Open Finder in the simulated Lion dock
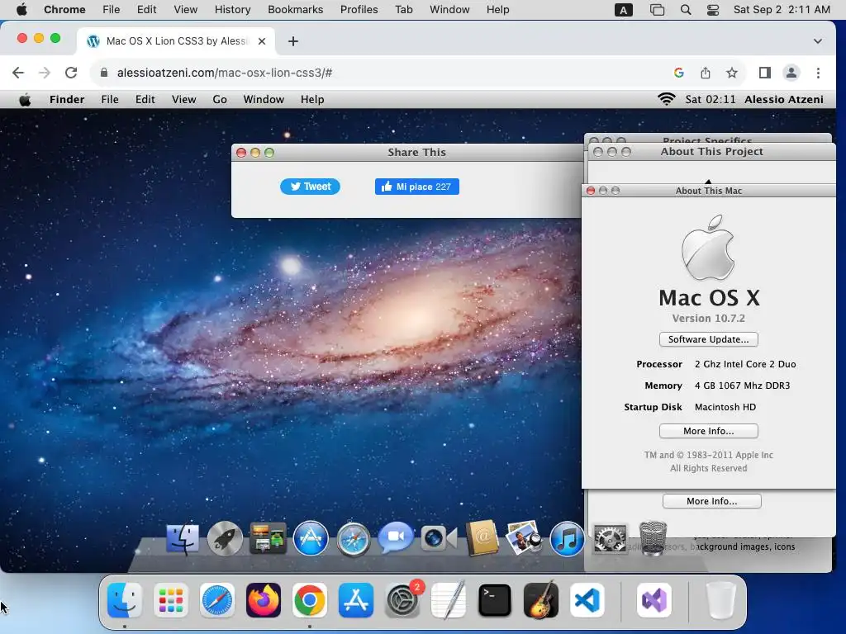Image resolution: width=846 pixels, height=634 pixels. coord(183,539)
